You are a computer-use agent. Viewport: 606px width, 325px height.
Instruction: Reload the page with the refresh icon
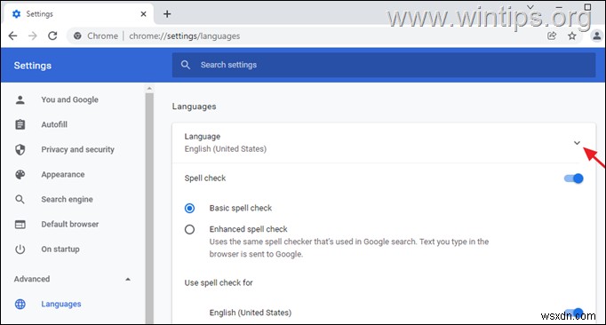point(52,36)
